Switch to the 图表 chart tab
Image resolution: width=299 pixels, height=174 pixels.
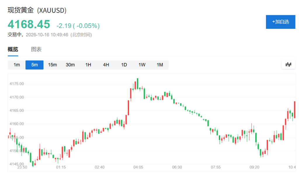(x=36, y=49)
